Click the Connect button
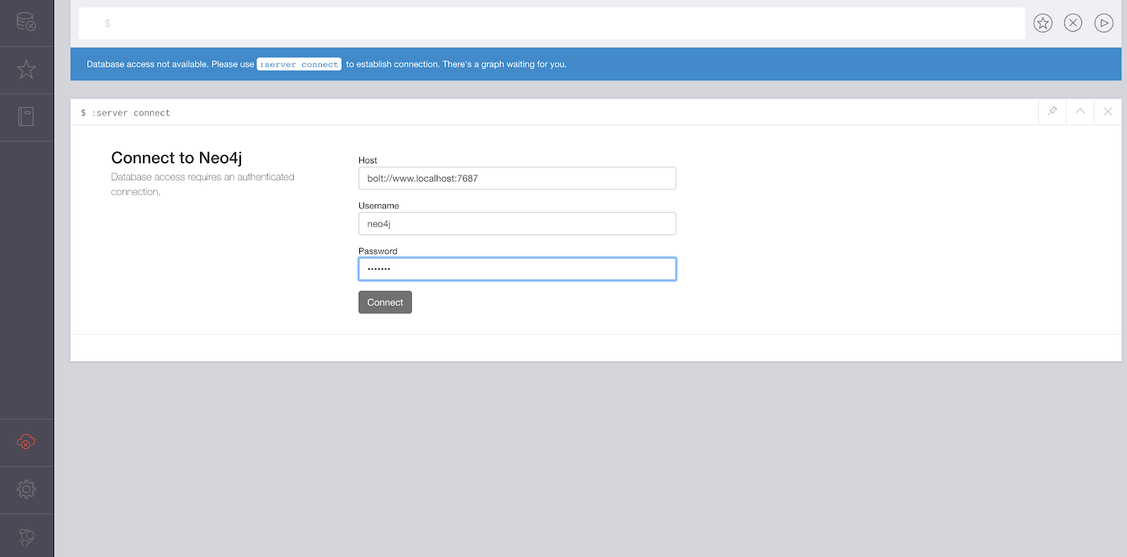1127x557 pixels. pyautogui.click(x=385, y=302)
